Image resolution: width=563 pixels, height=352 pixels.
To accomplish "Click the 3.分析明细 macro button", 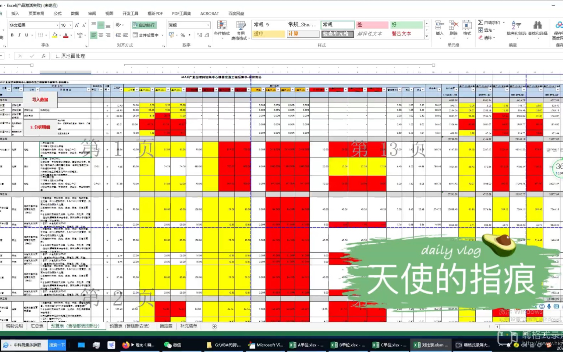I will coord(40,127).
